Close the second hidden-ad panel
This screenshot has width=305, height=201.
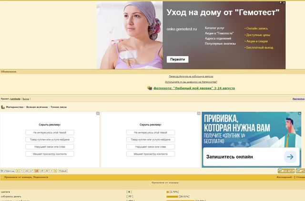199,113
